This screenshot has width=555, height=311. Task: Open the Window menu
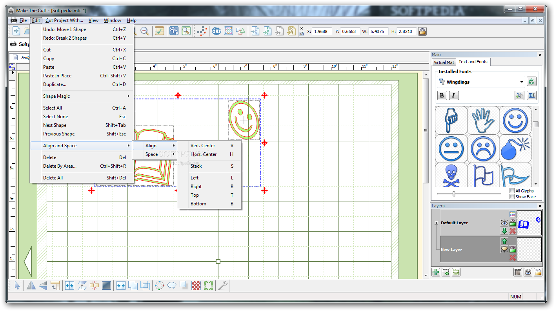coord(113,20)
